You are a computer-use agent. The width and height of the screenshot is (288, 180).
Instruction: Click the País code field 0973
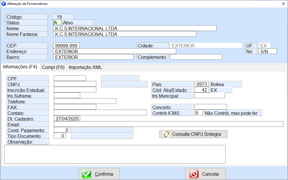point(202,84)
